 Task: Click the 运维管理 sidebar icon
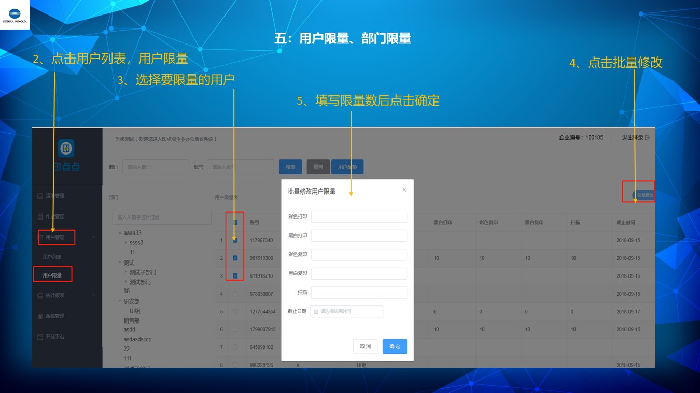40,196
